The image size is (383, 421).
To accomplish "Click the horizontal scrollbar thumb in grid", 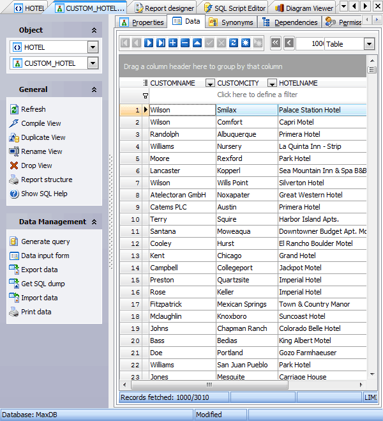I will tap(209, 385).
